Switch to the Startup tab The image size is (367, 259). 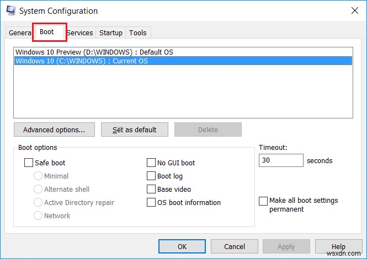coord(111,33)
